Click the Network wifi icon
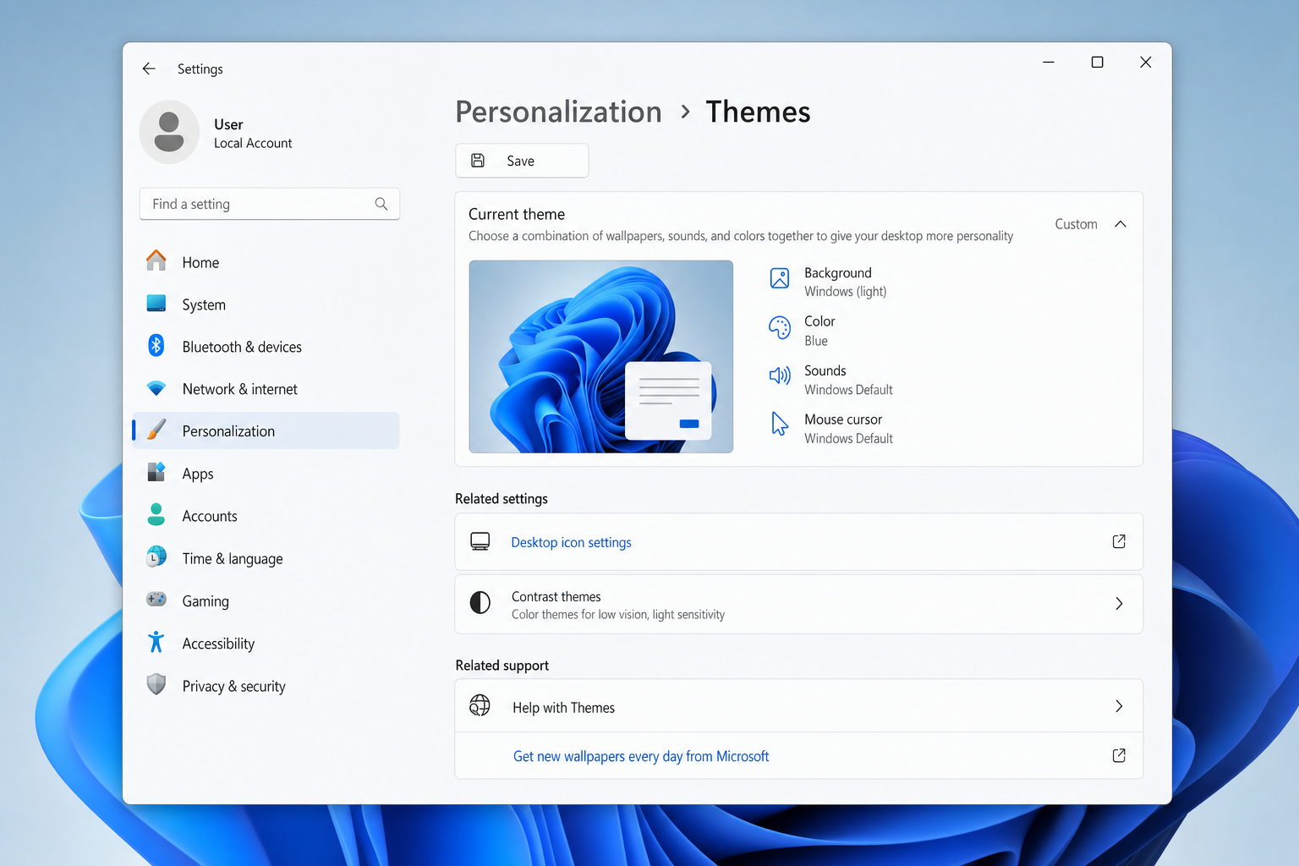1299x866 pixels. (156, 388)
